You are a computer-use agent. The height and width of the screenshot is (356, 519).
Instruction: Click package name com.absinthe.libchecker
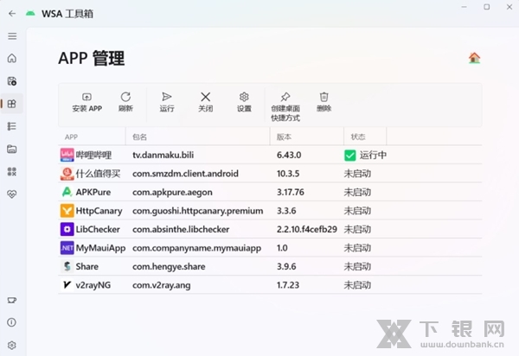click(181, 229)
